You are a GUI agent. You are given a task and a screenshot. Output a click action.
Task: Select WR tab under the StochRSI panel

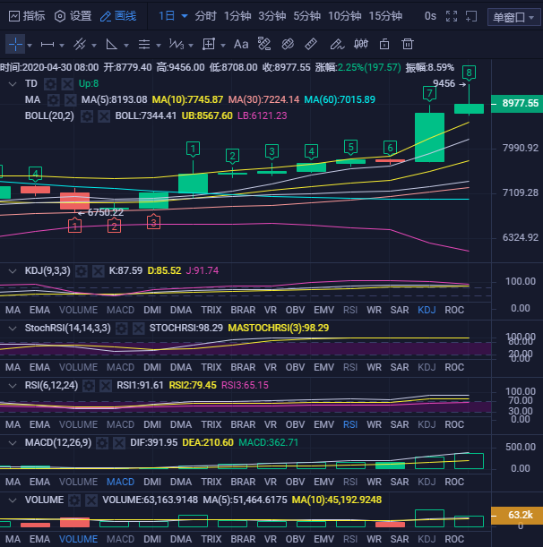(x=374, y=367)
